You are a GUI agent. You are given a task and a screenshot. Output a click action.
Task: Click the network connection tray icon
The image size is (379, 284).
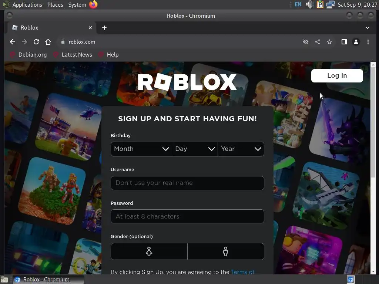pyautogui.click(x=330, y=4)
